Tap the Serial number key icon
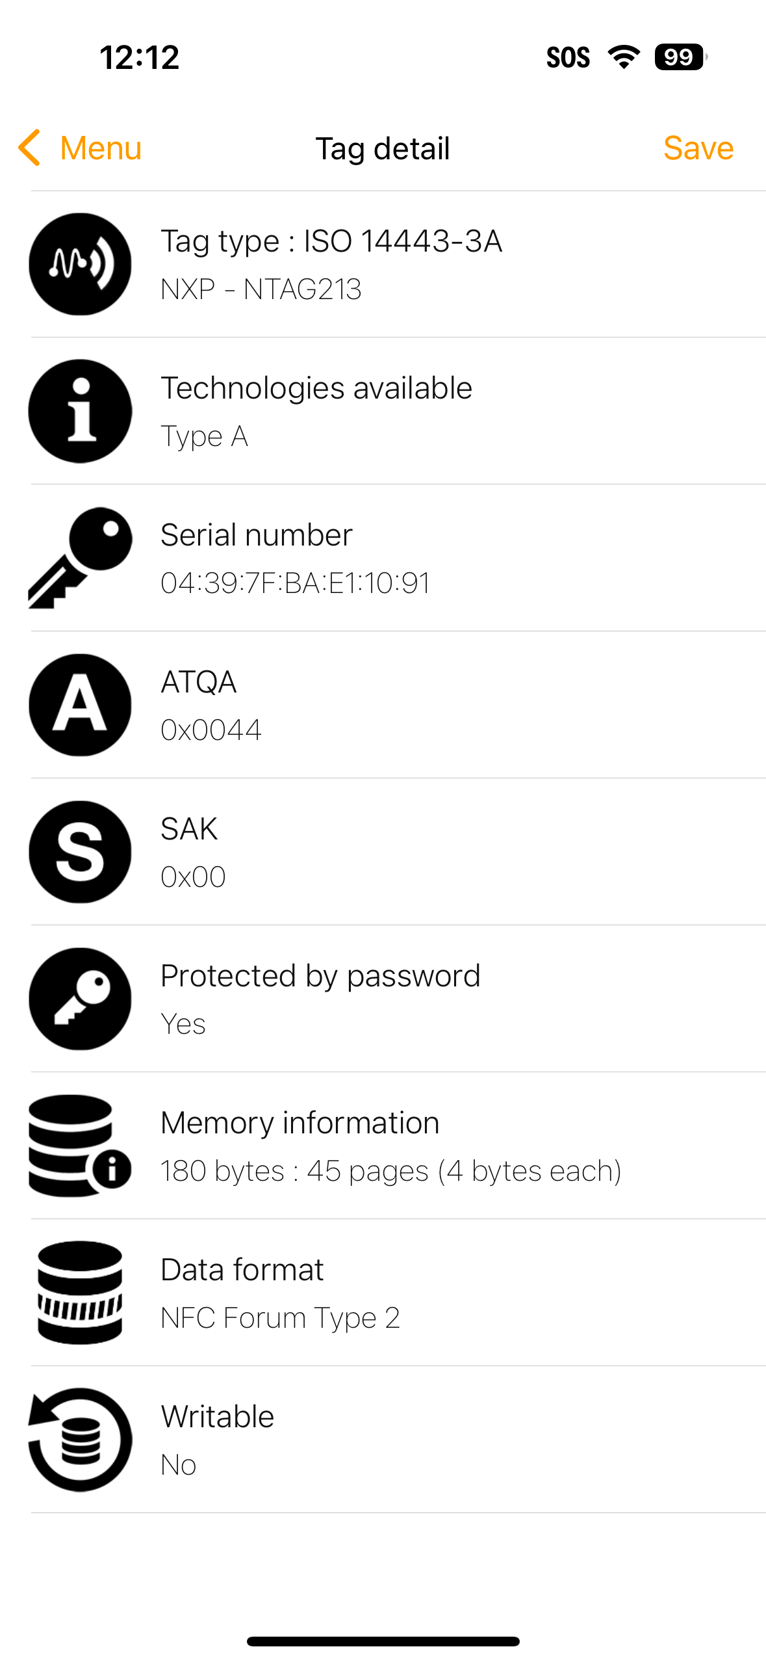766x1662 pixels. (80, 558)
